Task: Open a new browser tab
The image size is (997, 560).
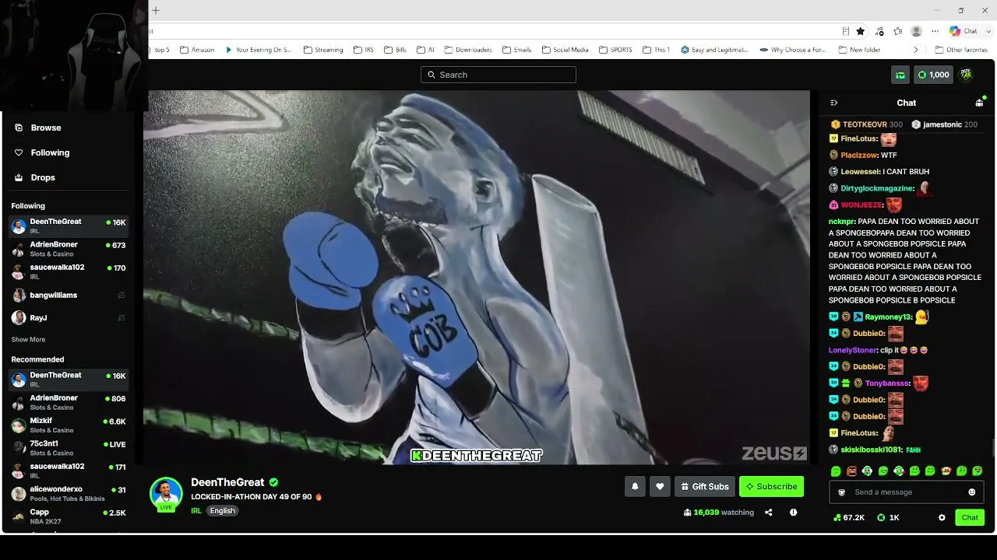Action: (x=156, y=10)
